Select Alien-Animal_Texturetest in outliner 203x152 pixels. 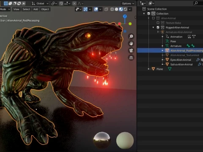185,55
